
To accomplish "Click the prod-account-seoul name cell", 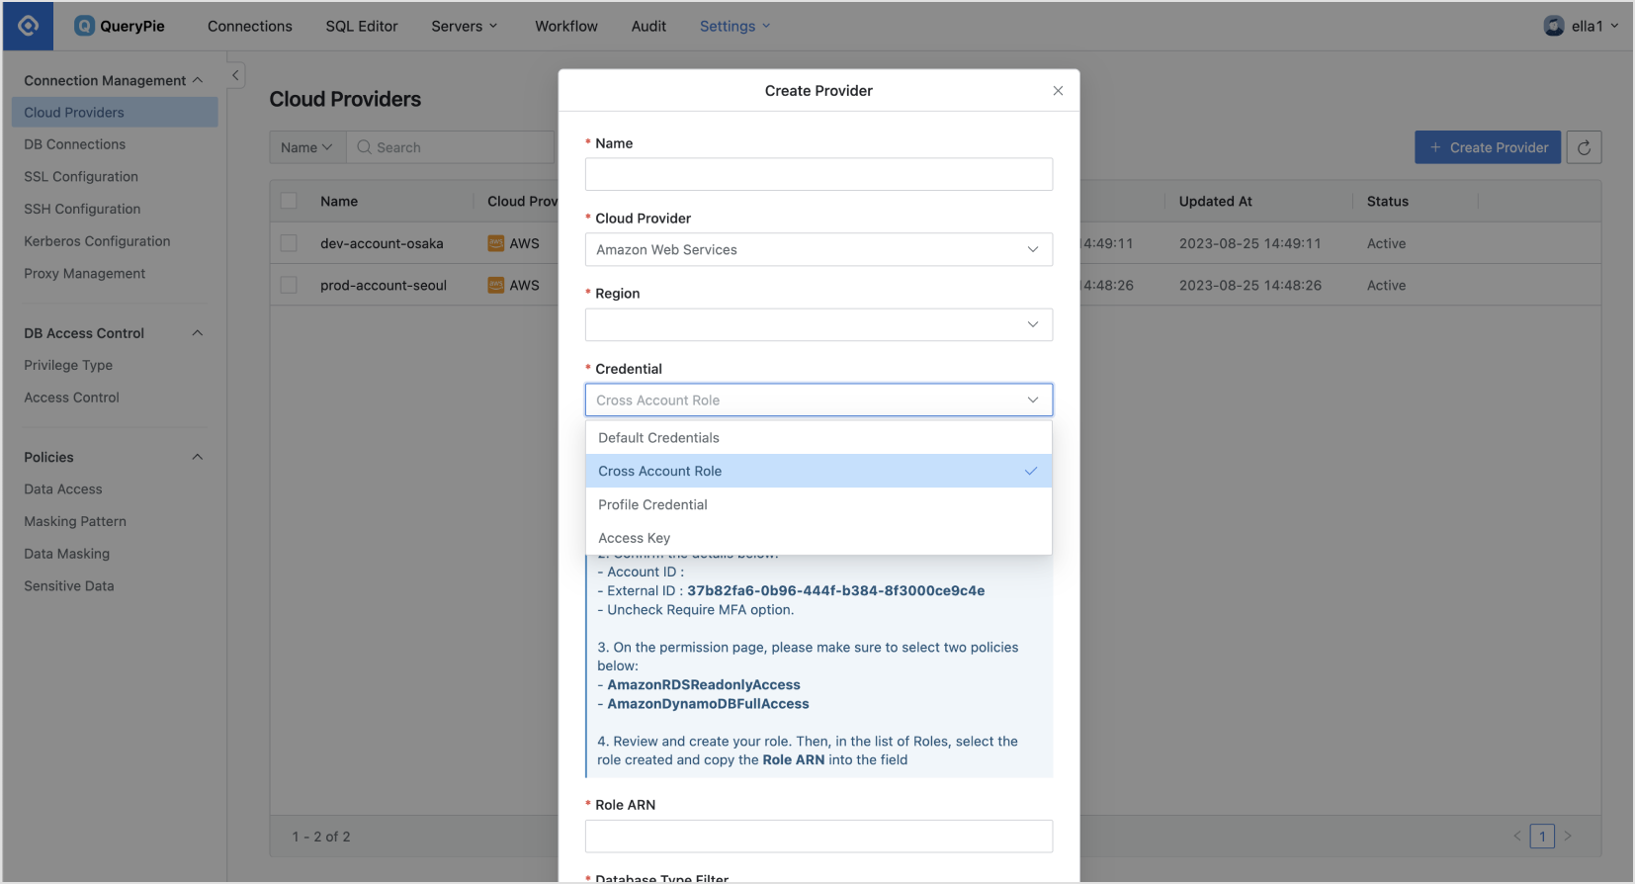I will pos(384,285).
